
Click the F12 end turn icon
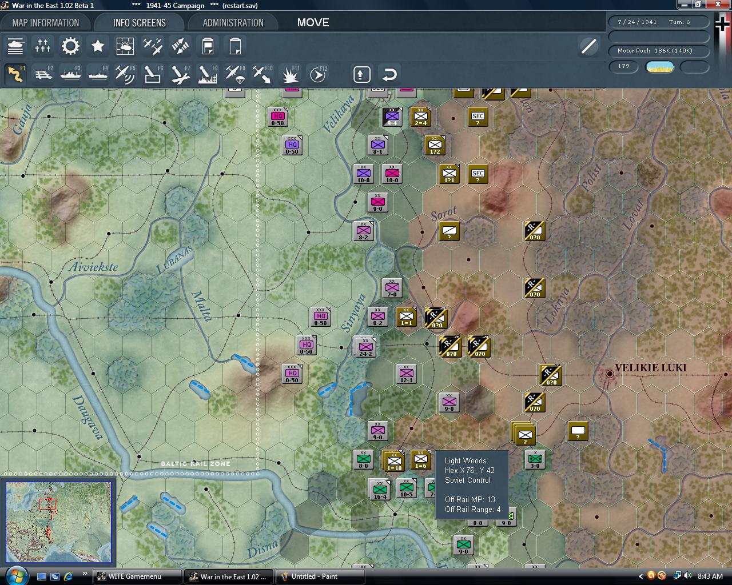point(318,74)
